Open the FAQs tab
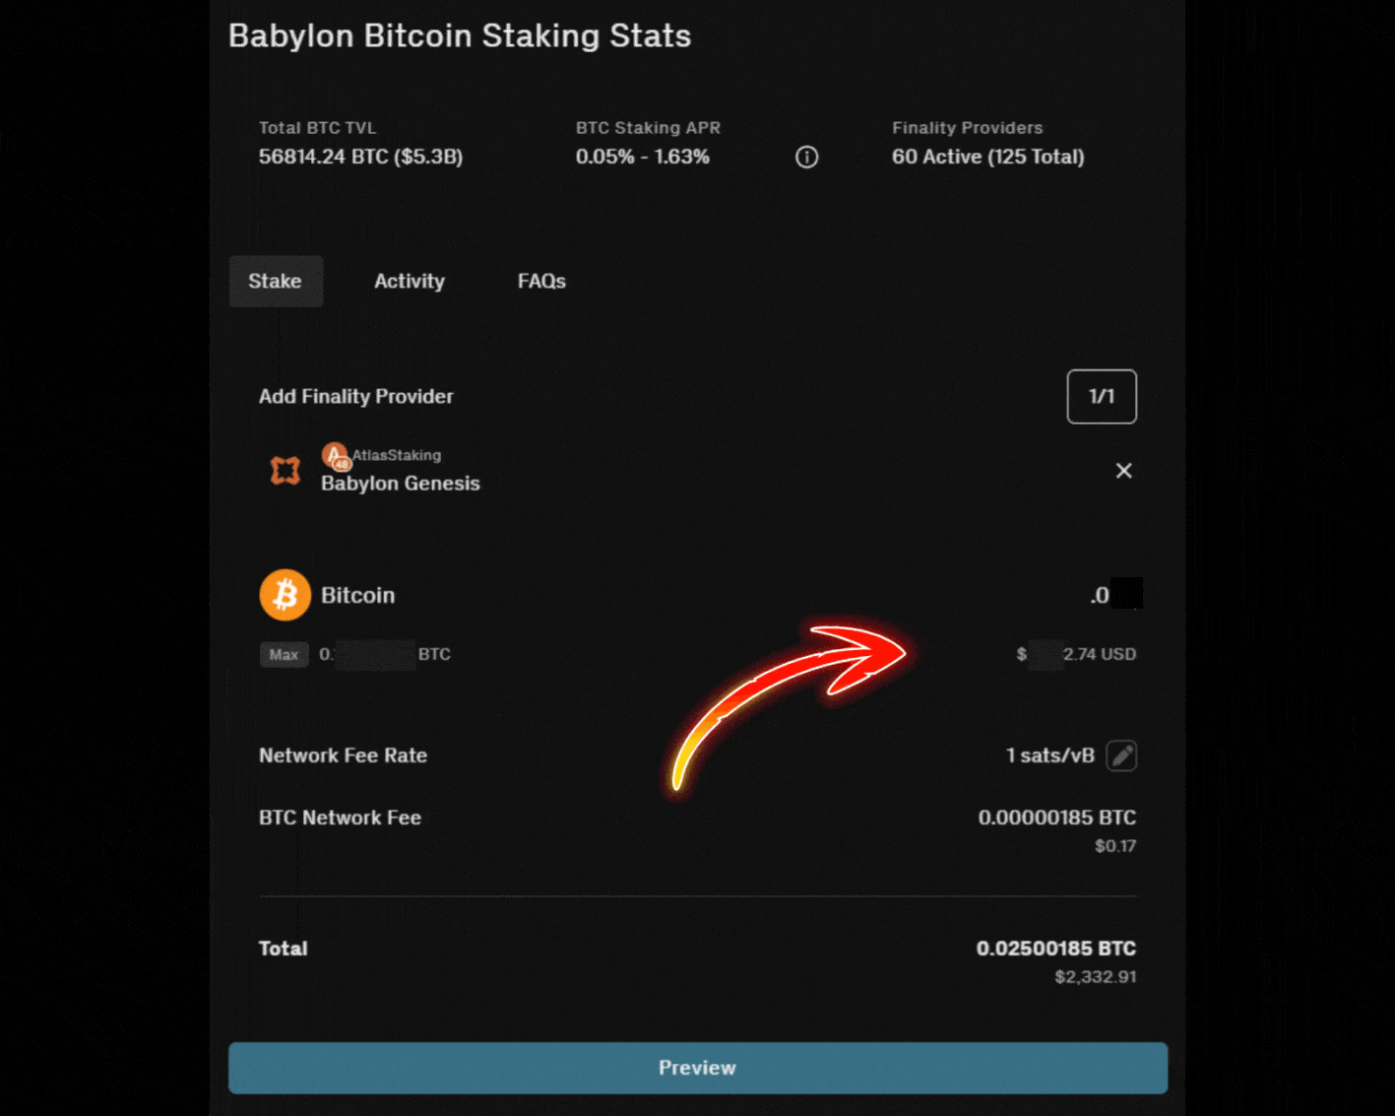The height and width of the screenshot is (1116, 1395). [x=540, y=281]
